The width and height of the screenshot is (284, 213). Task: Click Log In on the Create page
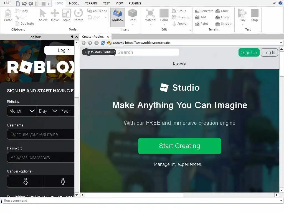point(269,52)
